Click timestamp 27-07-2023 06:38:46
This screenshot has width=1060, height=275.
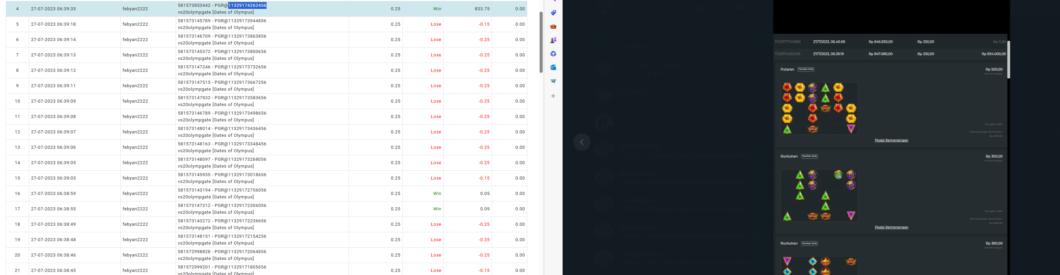54,255
